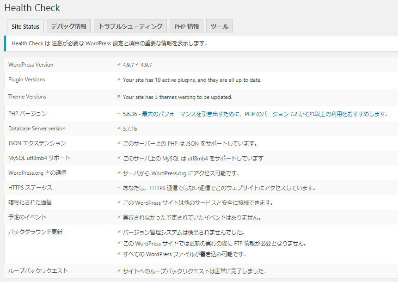
Task: Open the デバッグ情報 tab
Action: point(68,26)
